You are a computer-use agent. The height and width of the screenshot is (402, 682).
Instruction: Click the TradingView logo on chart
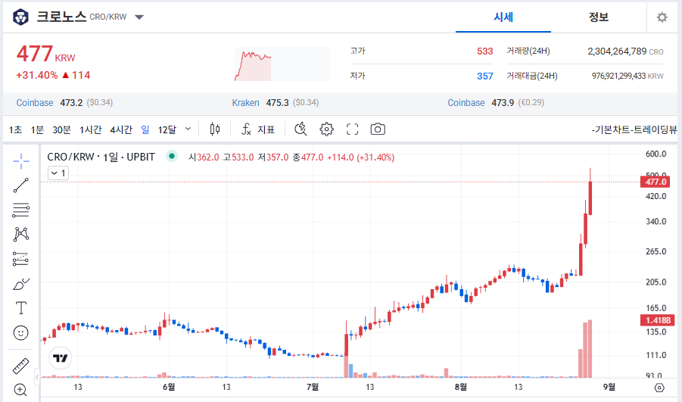click(x=60, y=358)
